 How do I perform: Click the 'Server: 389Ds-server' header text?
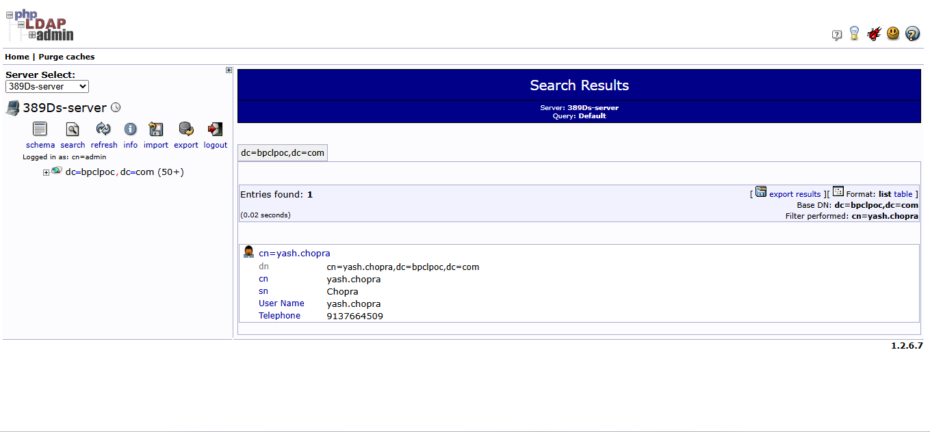point(579,108)
